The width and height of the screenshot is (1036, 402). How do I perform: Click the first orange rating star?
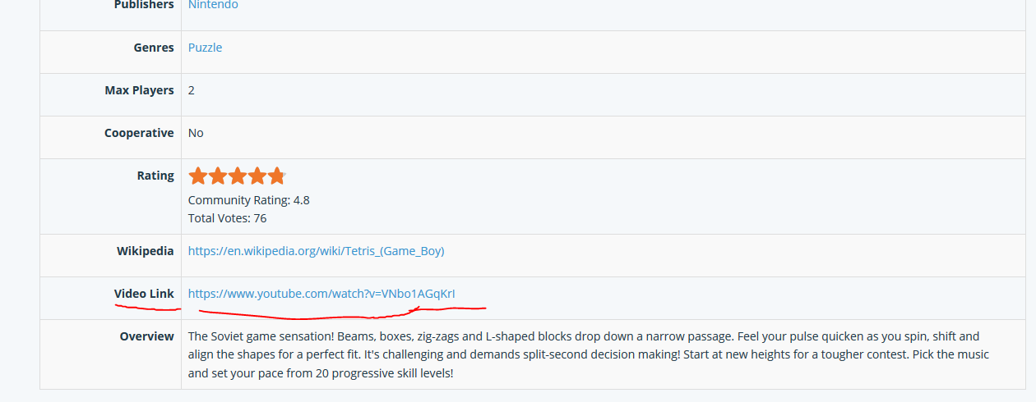pos(197,176)
